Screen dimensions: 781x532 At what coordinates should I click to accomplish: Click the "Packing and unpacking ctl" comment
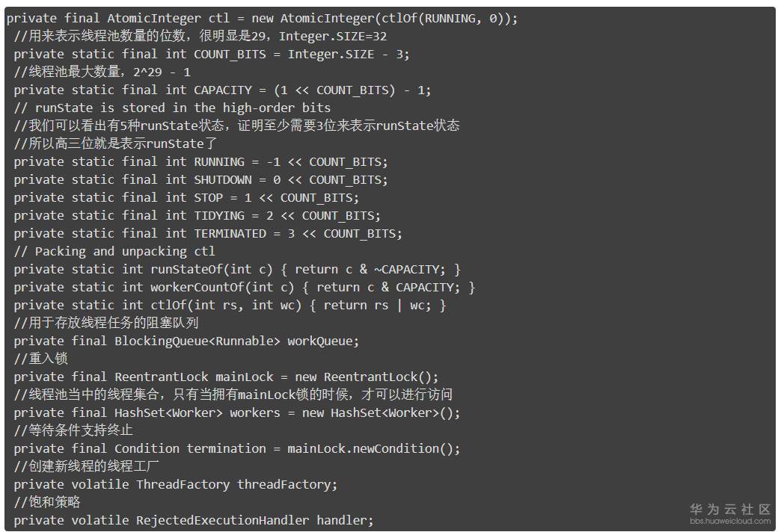(x=114, y=251)
